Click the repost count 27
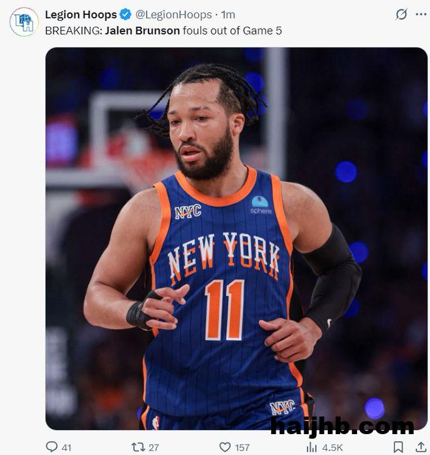Screen dimensions: 430x455 pos(154,447)
